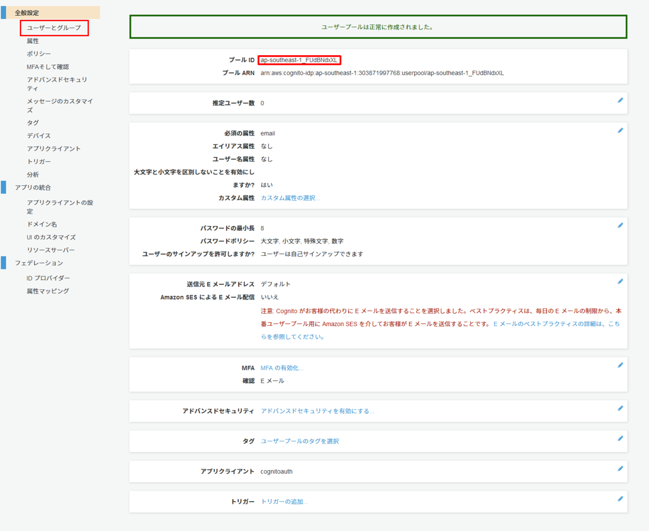Open ユーザーとグループ in sidebar
This screenshot has width=649, height=531.
tap(54, 28)
